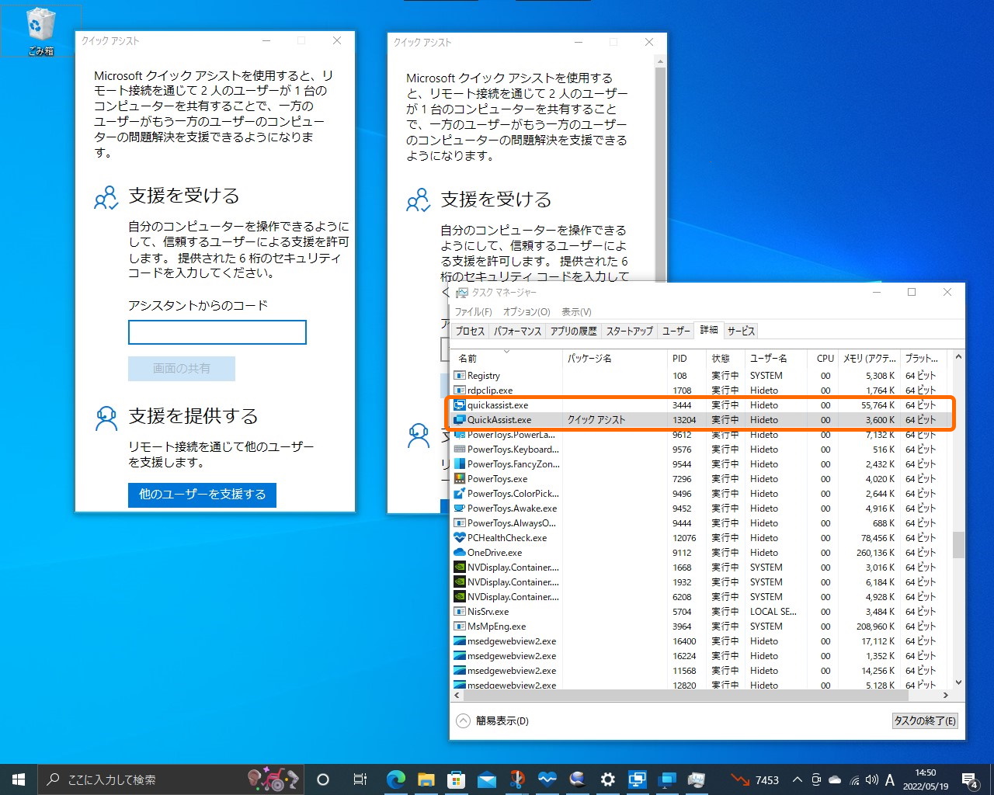Viewport: 994px width, 795px height.
Task: Click the Task View icon on the taskbar
Action: (360, 779)
